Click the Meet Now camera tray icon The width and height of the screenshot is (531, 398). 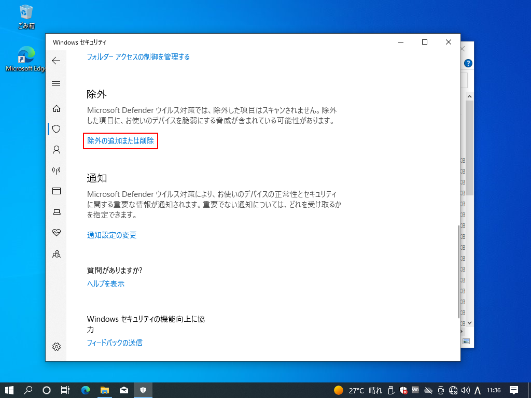[441, 390]
